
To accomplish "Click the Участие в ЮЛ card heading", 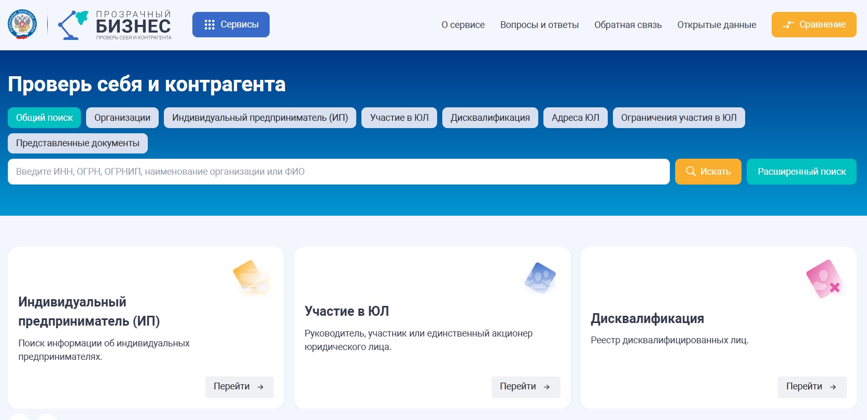I will (347, 311).
